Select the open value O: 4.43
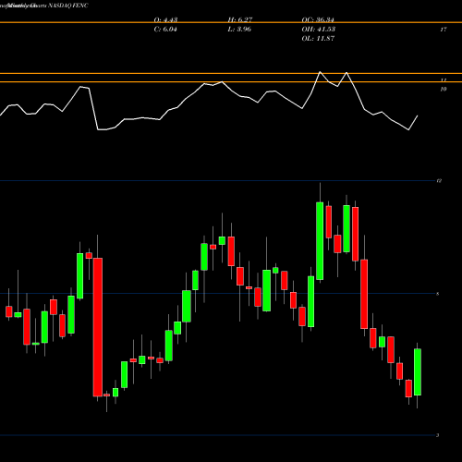Screen dimensions: 462x462 [x=165, y=19]
